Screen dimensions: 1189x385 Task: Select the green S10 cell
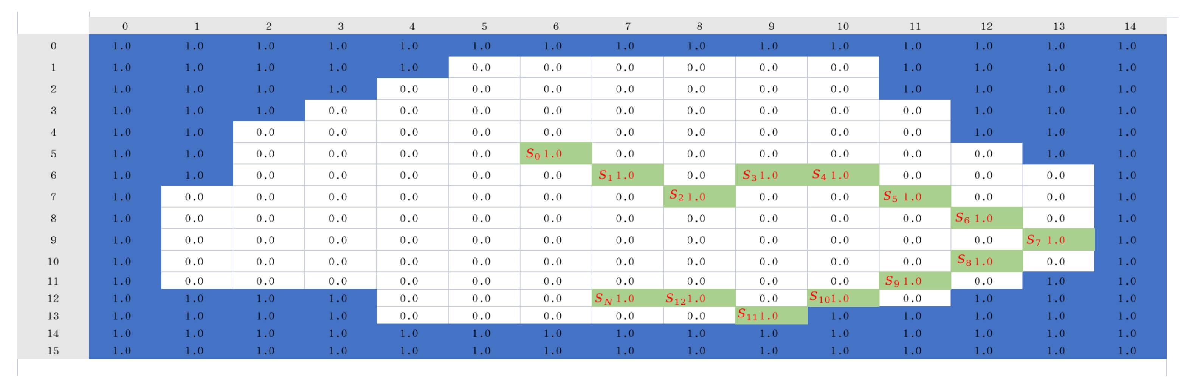tap(843, 298)
